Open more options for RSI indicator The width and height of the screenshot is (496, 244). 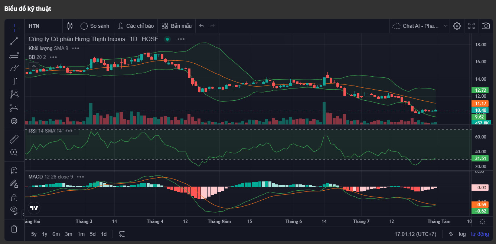(69, 131)
